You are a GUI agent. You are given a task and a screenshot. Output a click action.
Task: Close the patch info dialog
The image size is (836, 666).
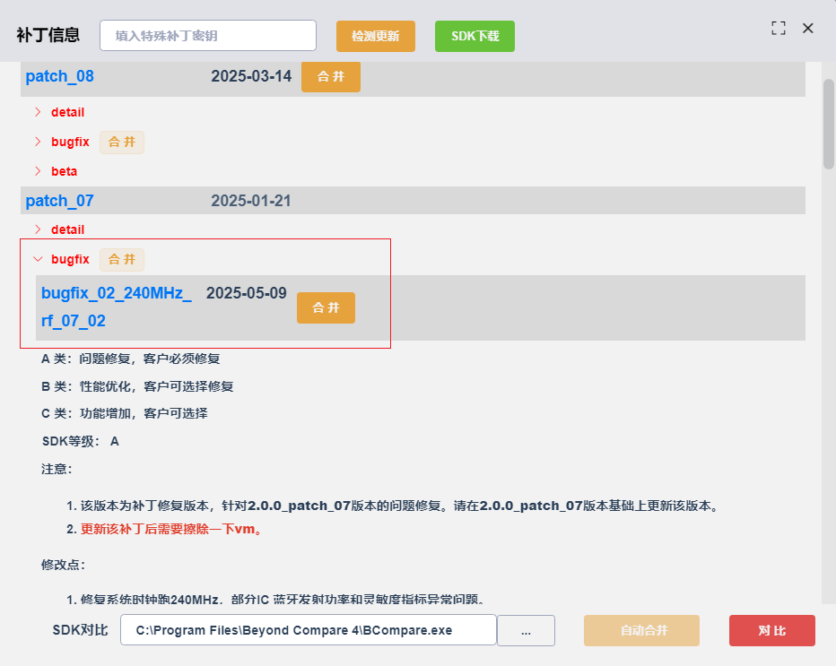[807, 29]
